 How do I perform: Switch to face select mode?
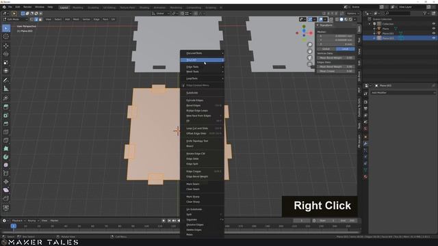click(x=40, y=20)
